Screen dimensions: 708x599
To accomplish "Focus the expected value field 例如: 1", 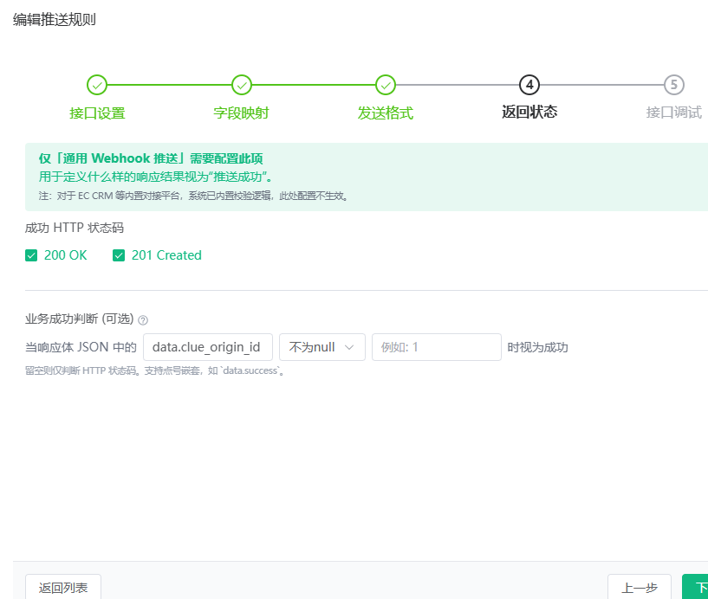I will coord(437,347).
